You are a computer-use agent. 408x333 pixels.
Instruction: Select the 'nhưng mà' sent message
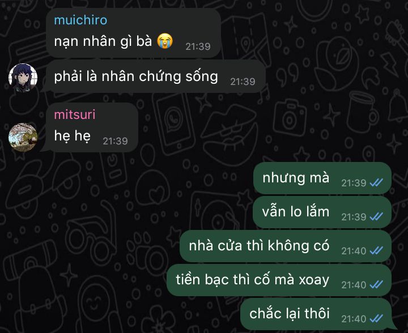[322, 178]
